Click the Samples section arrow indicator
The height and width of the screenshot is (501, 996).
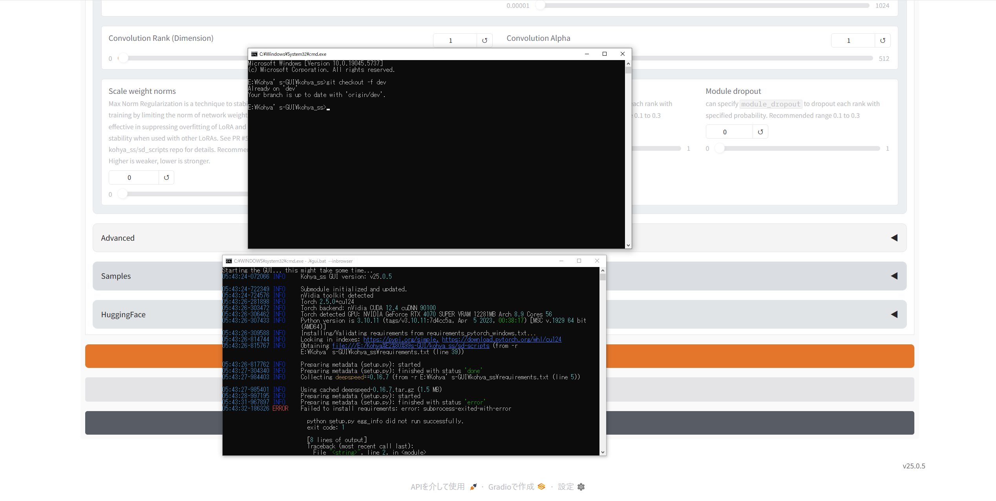pos(894,276)
